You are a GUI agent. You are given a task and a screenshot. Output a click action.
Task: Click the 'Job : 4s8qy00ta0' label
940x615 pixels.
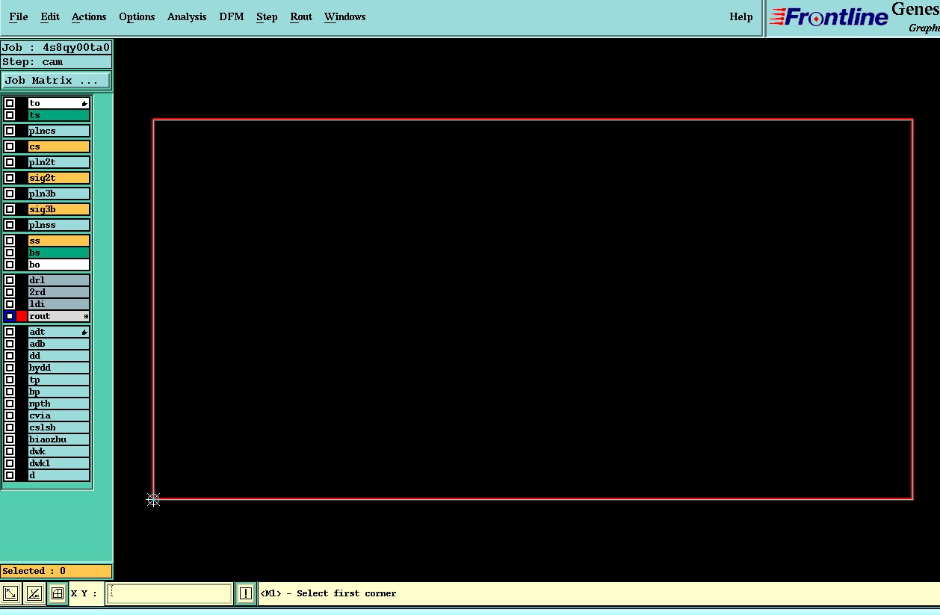click(x=56, y=48)
